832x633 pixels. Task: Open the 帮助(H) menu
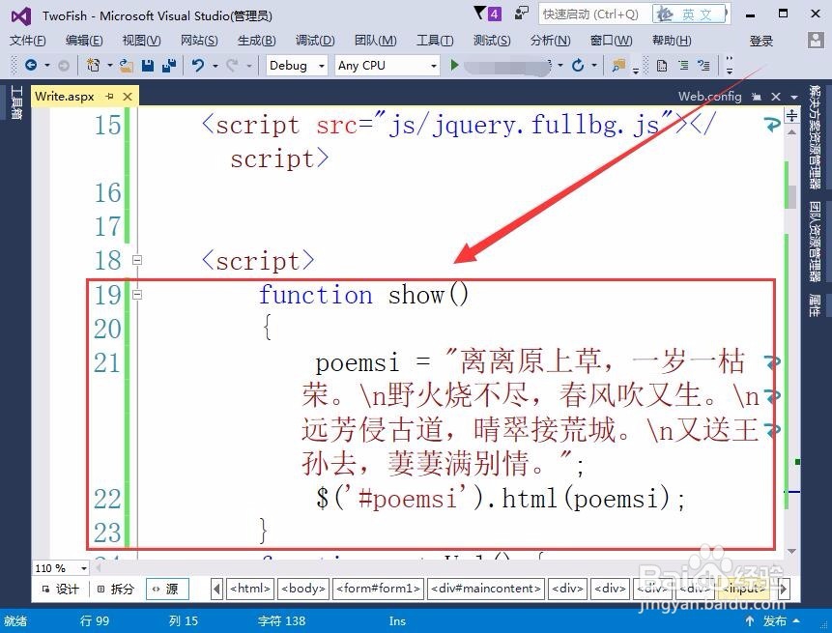click(x=672, y=41)
